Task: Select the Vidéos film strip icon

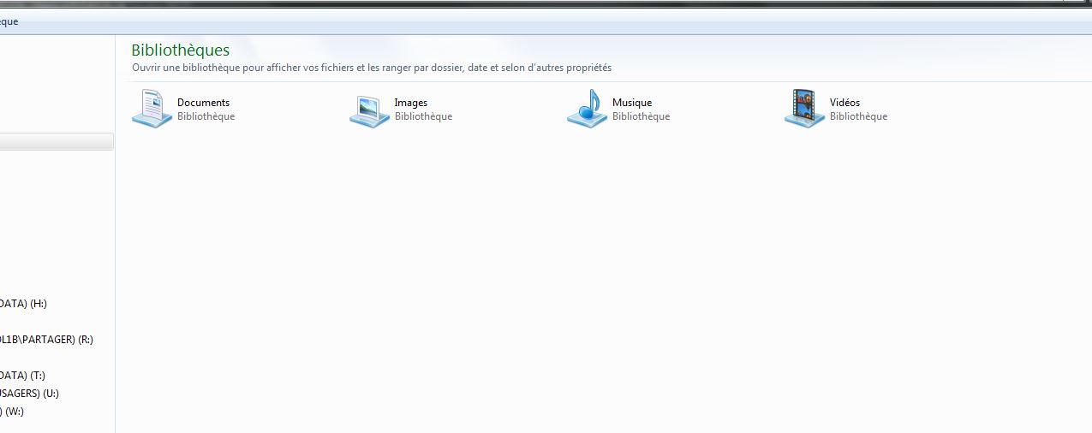Action: pos(804,109)
